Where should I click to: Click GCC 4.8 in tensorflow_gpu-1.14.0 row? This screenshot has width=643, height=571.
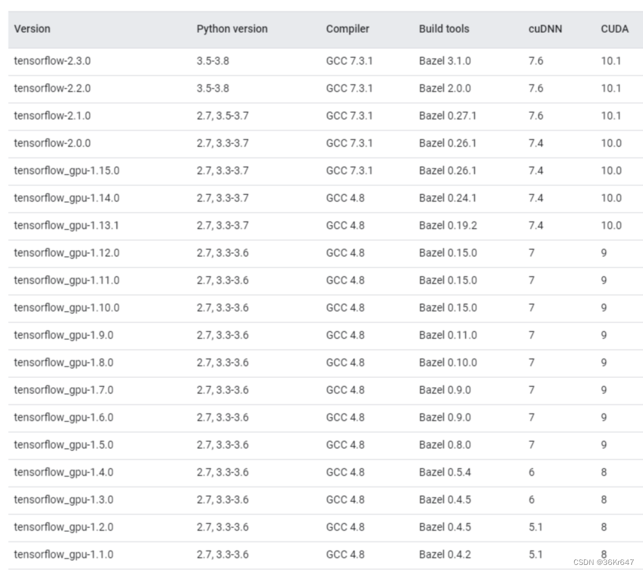[x=346, y=199]
